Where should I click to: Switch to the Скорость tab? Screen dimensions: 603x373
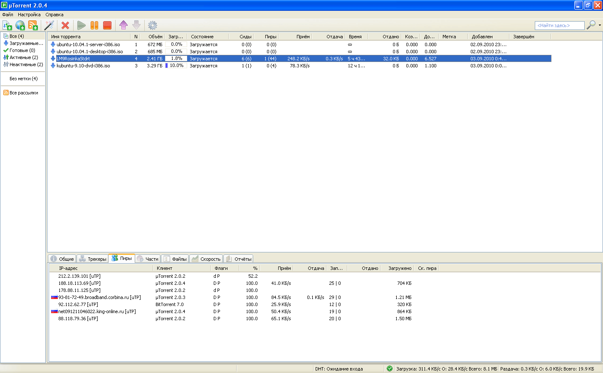click(206, 259)
